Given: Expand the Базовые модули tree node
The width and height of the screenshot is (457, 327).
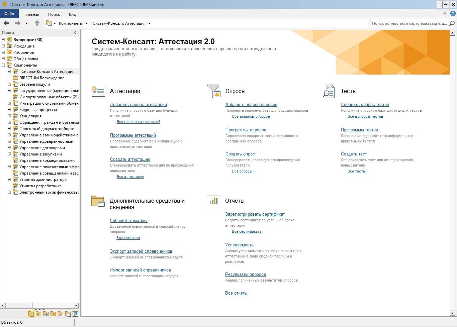Looking at the screenshot, I should pyautogui.click(x=9, y=84).
